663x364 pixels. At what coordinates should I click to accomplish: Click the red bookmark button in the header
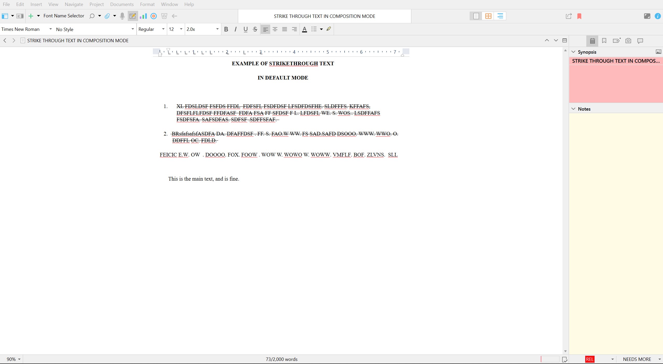579,16
